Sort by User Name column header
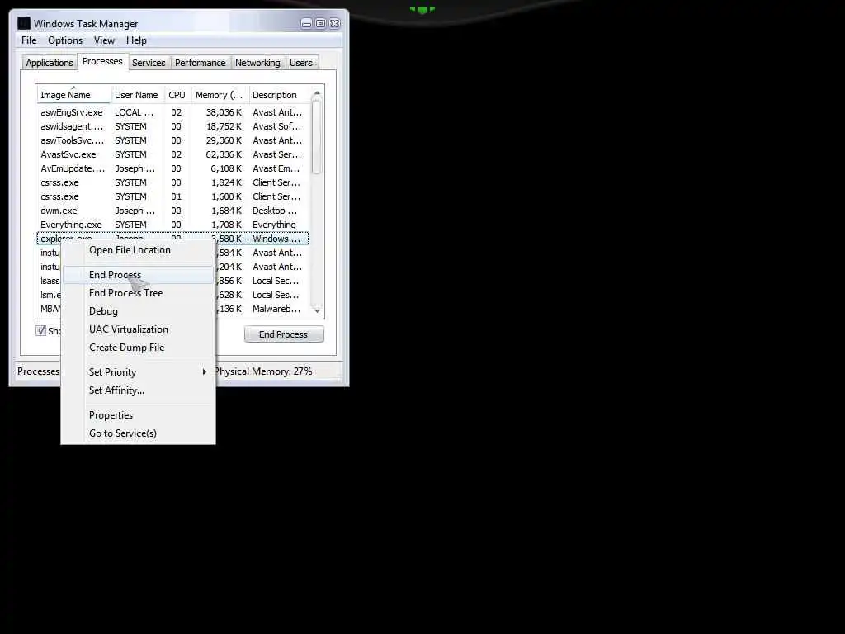Viewport: 845px width, 634px height. pyautogui.click(x=137, y=95)
